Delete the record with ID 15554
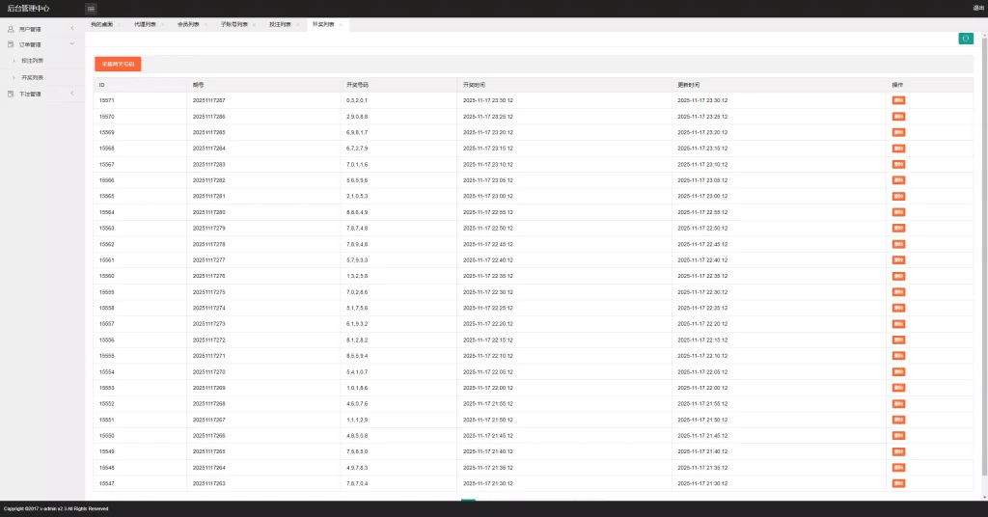The height and width of the screenshot is (517, 988). [898, 372]
